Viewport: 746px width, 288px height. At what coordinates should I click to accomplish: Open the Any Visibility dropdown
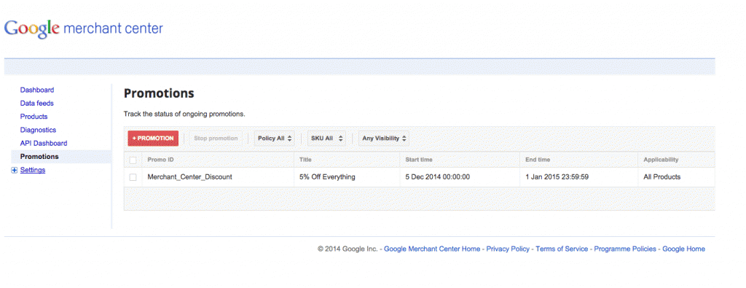click(384, 139)
